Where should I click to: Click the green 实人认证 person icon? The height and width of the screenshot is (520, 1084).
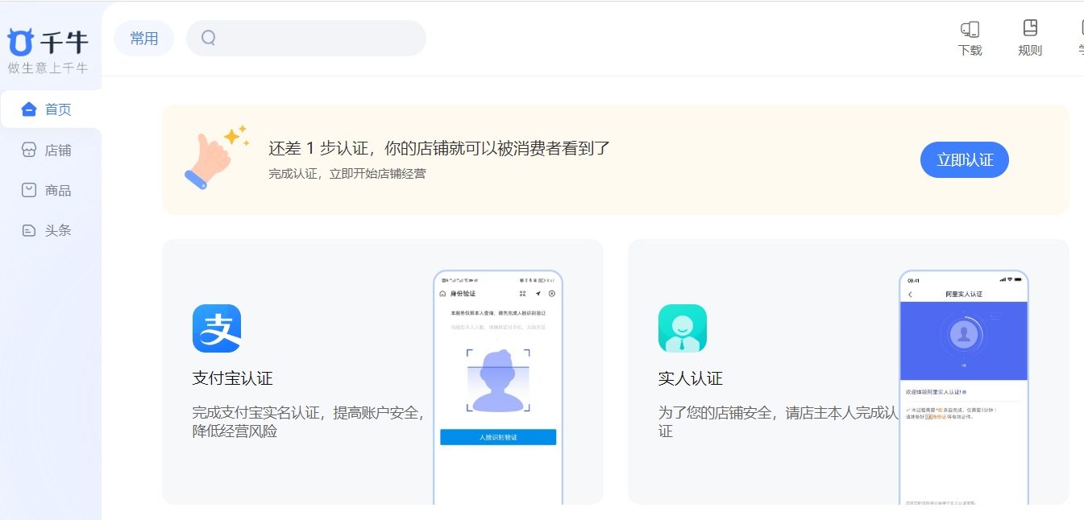pyautogui.click(x=683, y=328)
